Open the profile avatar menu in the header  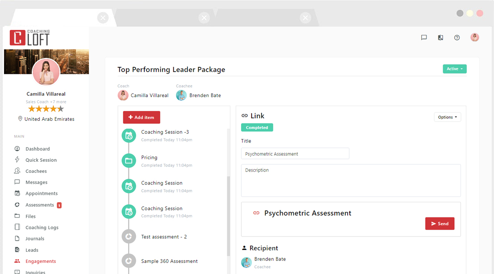click(474, 37)
